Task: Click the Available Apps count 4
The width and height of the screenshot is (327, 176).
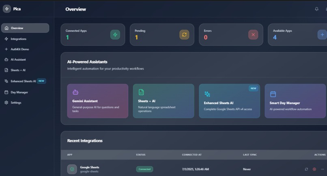Action: point(275,38)
